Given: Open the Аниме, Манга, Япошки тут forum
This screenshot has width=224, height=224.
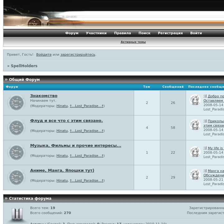Looking at the screenshot, I should pyautogui.click(x=62, y=170).
